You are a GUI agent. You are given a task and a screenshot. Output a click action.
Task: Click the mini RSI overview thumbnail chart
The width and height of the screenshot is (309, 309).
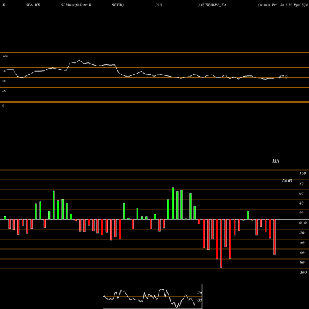tap(153, 296)
